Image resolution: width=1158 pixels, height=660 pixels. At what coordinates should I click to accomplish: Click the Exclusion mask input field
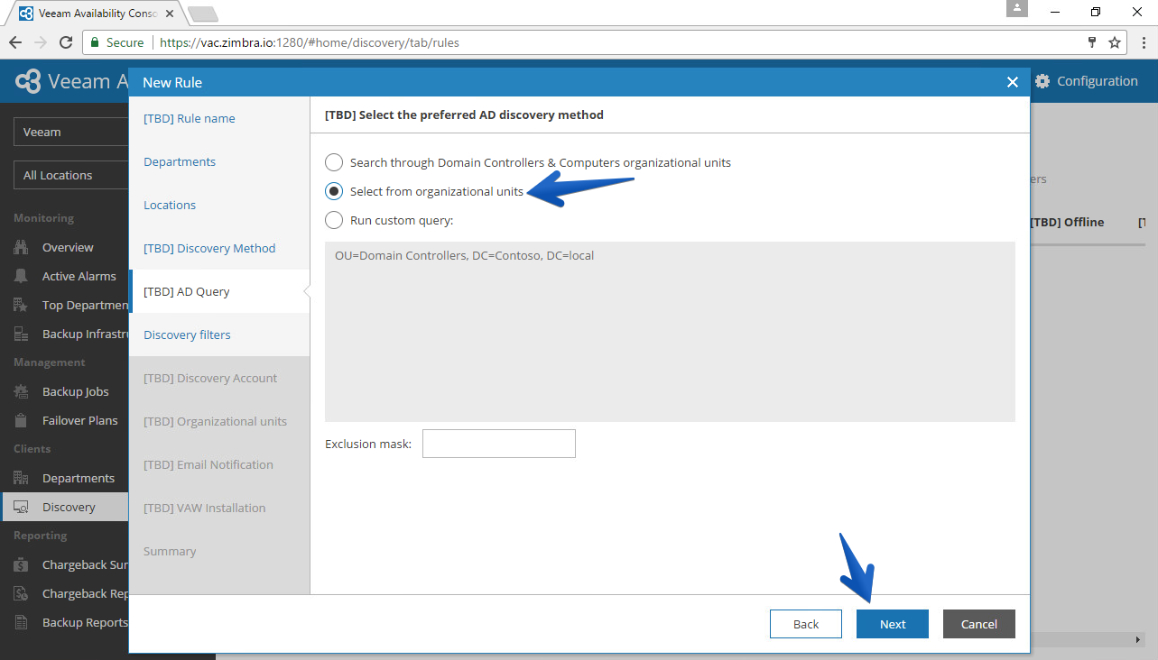[499, 444]
